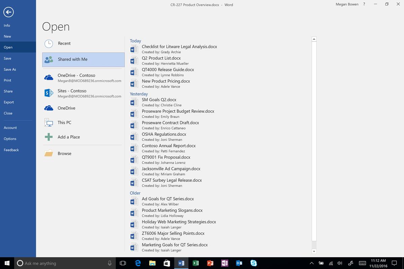Open OneNote from the taskbar

225,263
